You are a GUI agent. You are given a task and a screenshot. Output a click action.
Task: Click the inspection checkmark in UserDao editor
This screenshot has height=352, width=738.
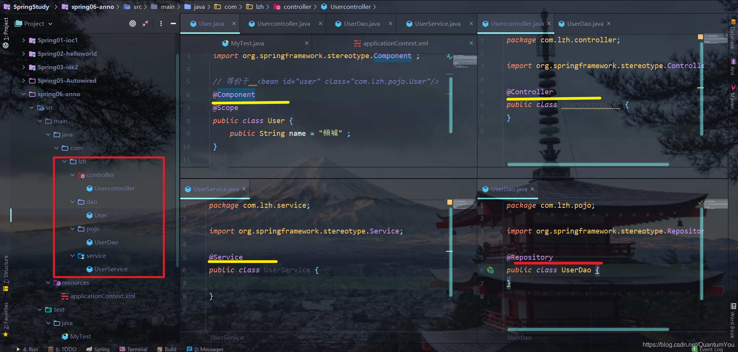700,202
